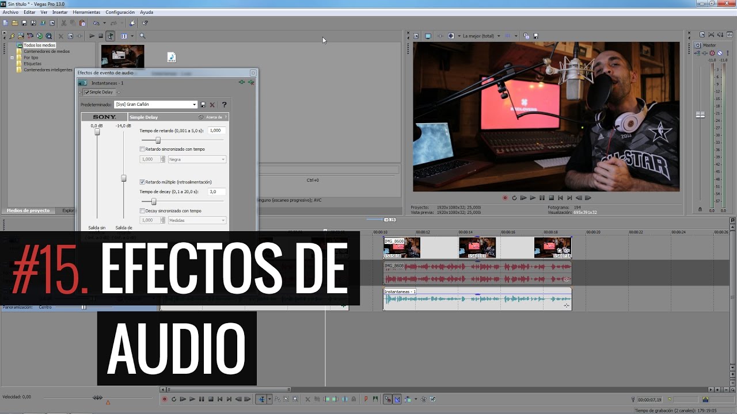Open Master FX red gear icon

712,53
